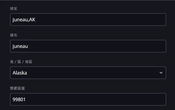Click the juneau text in city box

point(20,46)
